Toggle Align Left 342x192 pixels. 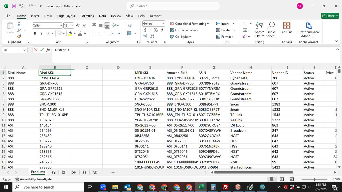[94, 33]
